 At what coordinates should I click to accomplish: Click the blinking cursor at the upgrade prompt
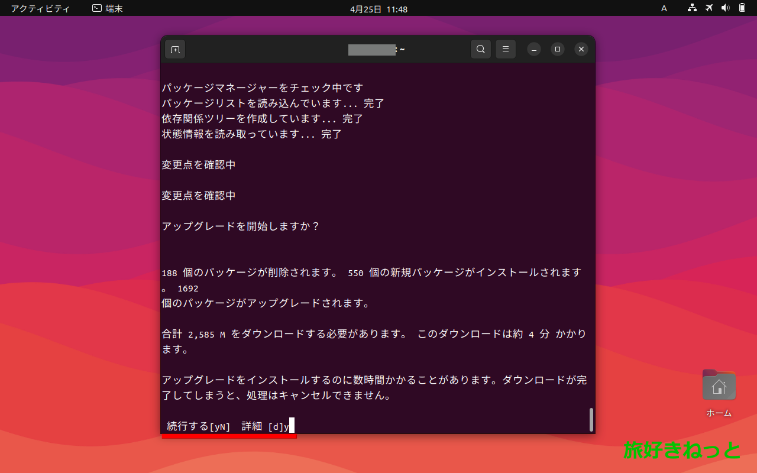tap(292, 426)
